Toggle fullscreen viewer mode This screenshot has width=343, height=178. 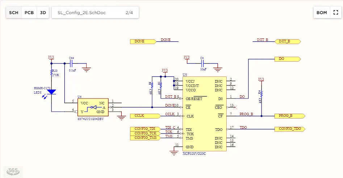(336, 12)
